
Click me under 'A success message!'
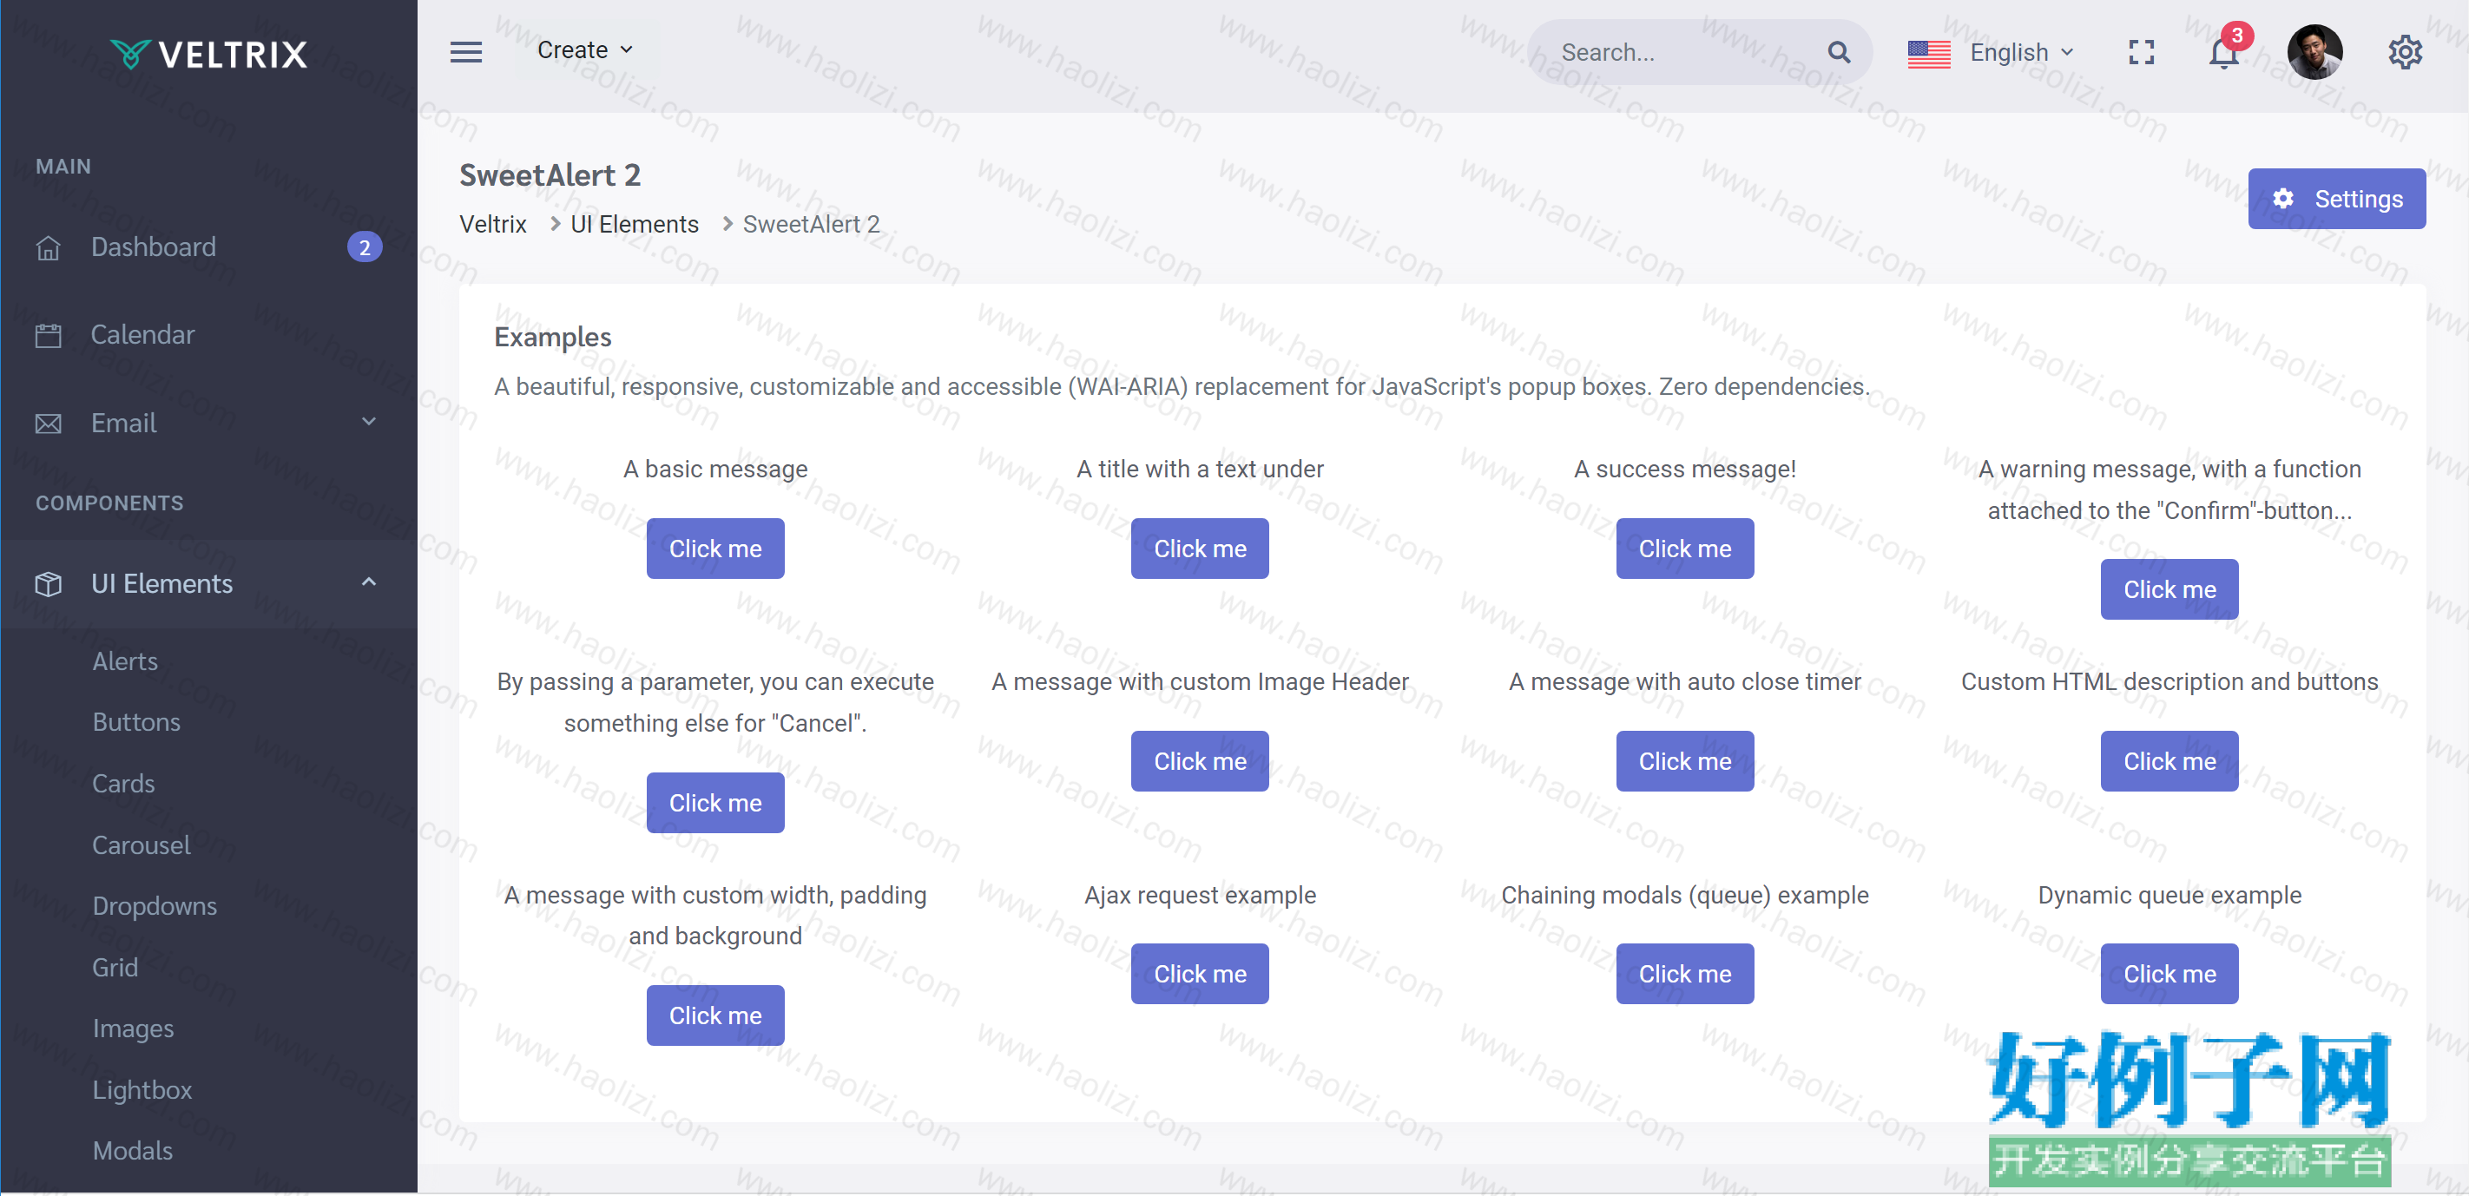1685,549
